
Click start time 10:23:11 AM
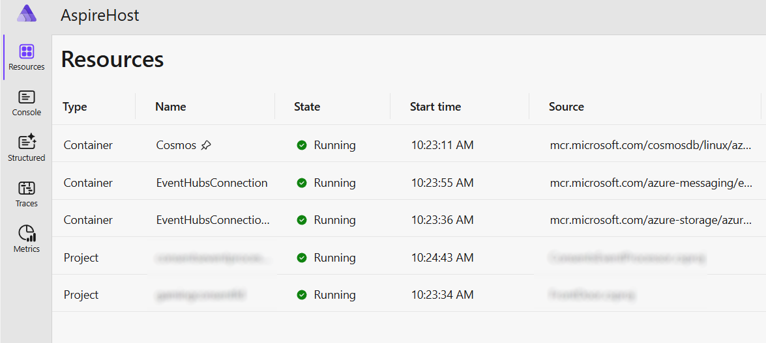pyautogui.click(x=442, y=145)
